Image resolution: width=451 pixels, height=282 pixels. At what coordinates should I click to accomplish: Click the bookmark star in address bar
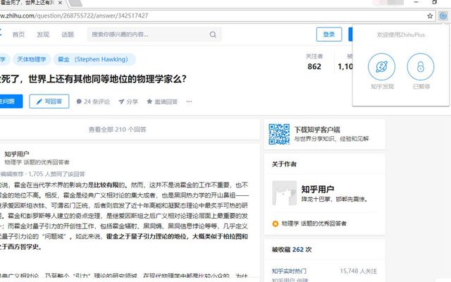coord(430,16)
